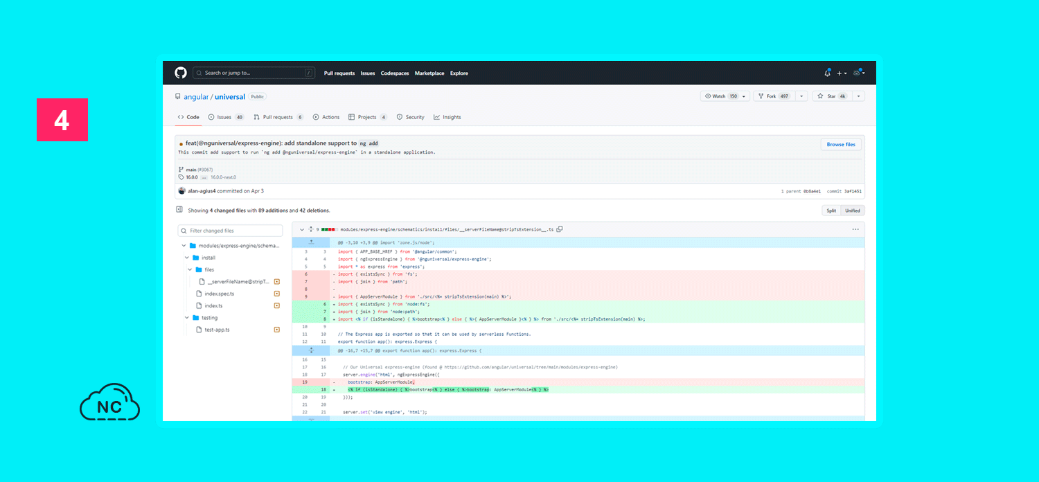Viewport: 1039px width, 482px height.
Task: Switch to the repository Issues tab
Action: 226,117
